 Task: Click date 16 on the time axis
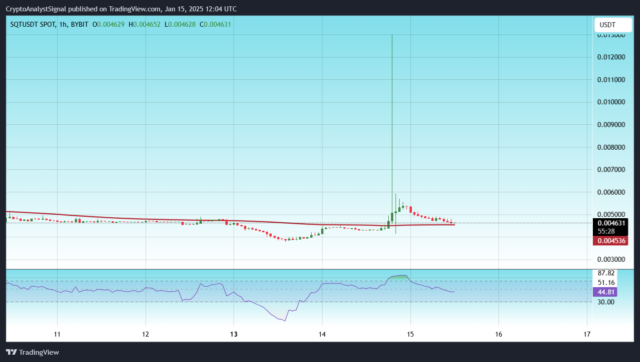(498, 334)
